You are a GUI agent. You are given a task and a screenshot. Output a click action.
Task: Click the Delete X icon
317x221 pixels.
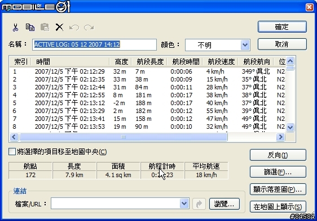(59, 27)
